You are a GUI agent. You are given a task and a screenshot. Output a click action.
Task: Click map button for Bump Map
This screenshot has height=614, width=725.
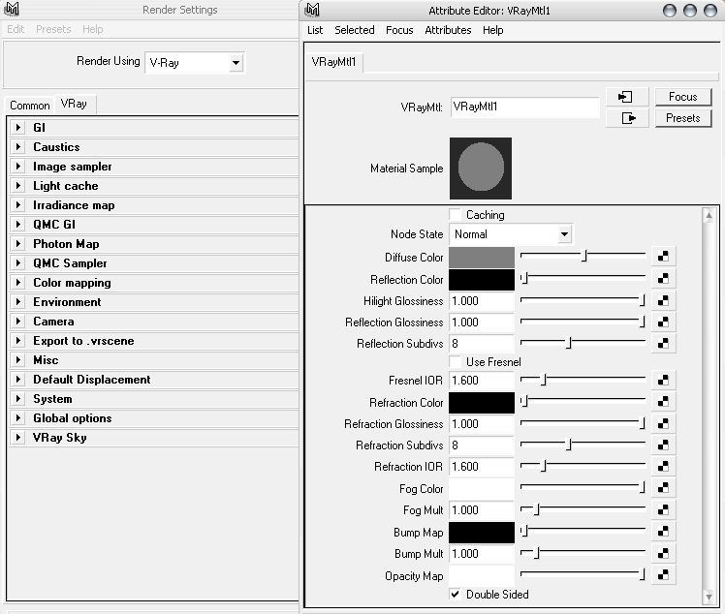tap(663, 532)
